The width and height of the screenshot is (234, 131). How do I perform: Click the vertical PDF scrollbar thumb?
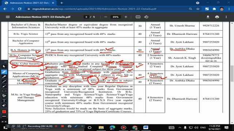click(x=232, y=74)
